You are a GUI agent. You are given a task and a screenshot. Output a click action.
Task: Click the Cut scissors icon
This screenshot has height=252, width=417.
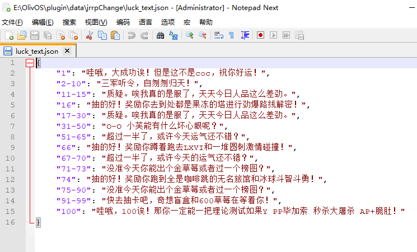click(89, 35)
